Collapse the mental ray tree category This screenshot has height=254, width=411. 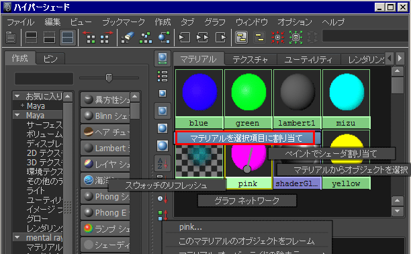coord(17,237)
